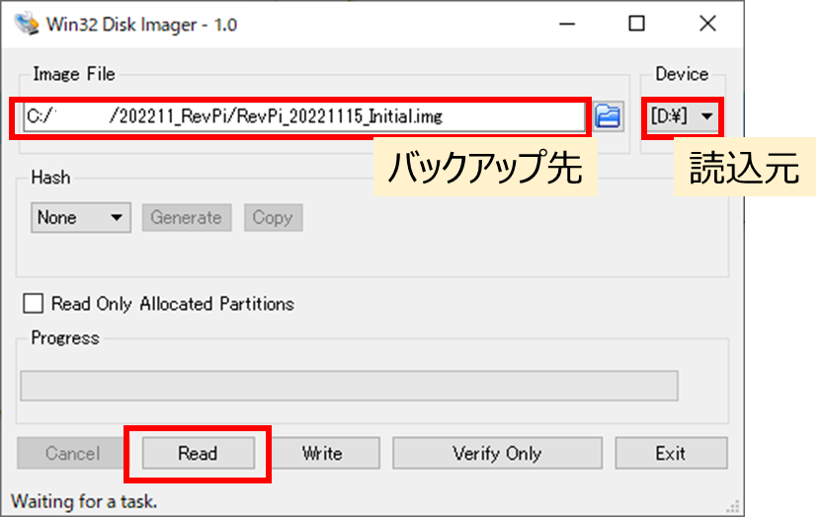Image resolution: width=824 pixels, height=517 pixels.
Task: Click the "Win32 Disk Imager - 1.0" title text
Action: pos(142,25)
